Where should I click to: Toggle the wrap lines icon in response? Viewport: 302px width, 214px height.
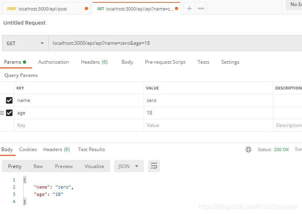coord(154,166)
